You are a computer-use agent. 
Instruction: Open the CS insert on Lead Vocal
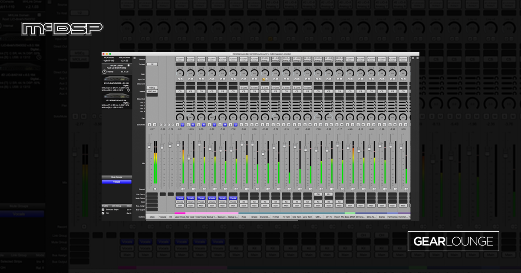[180, 91]
